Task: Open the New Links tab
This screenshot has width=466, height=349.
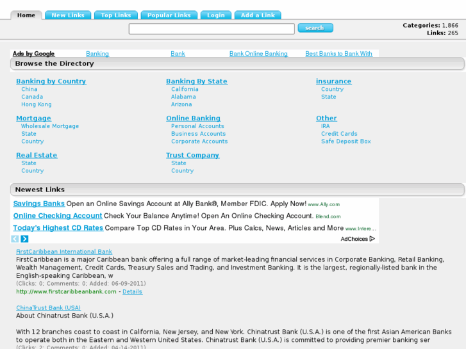Action: tap(68, 15)
